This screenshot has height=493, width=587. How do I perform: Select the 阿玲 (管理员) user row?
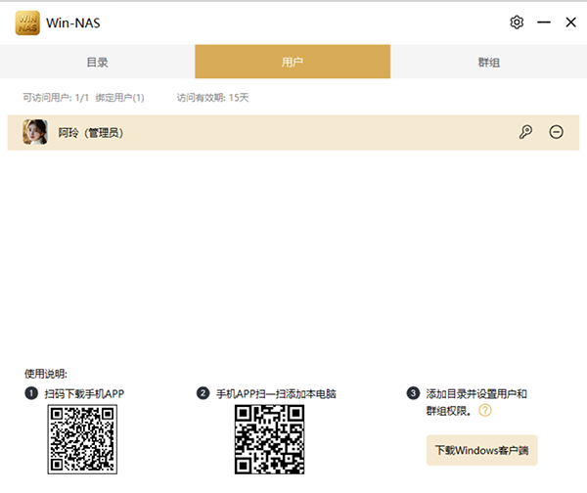pos(293,132)
